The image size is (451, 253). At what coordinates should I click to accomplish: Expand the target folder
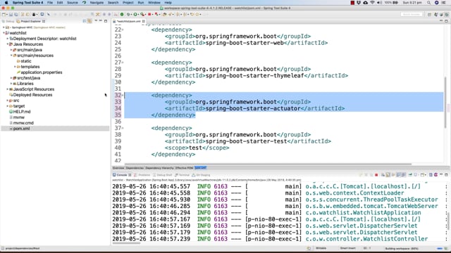point(8,106)
